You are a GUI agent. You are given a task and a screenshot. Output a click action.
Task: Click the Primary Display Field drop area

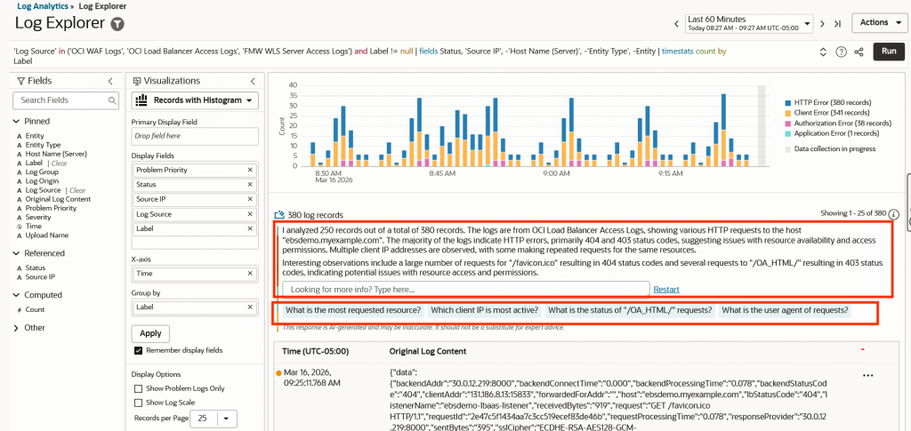(x=195, y=136)
